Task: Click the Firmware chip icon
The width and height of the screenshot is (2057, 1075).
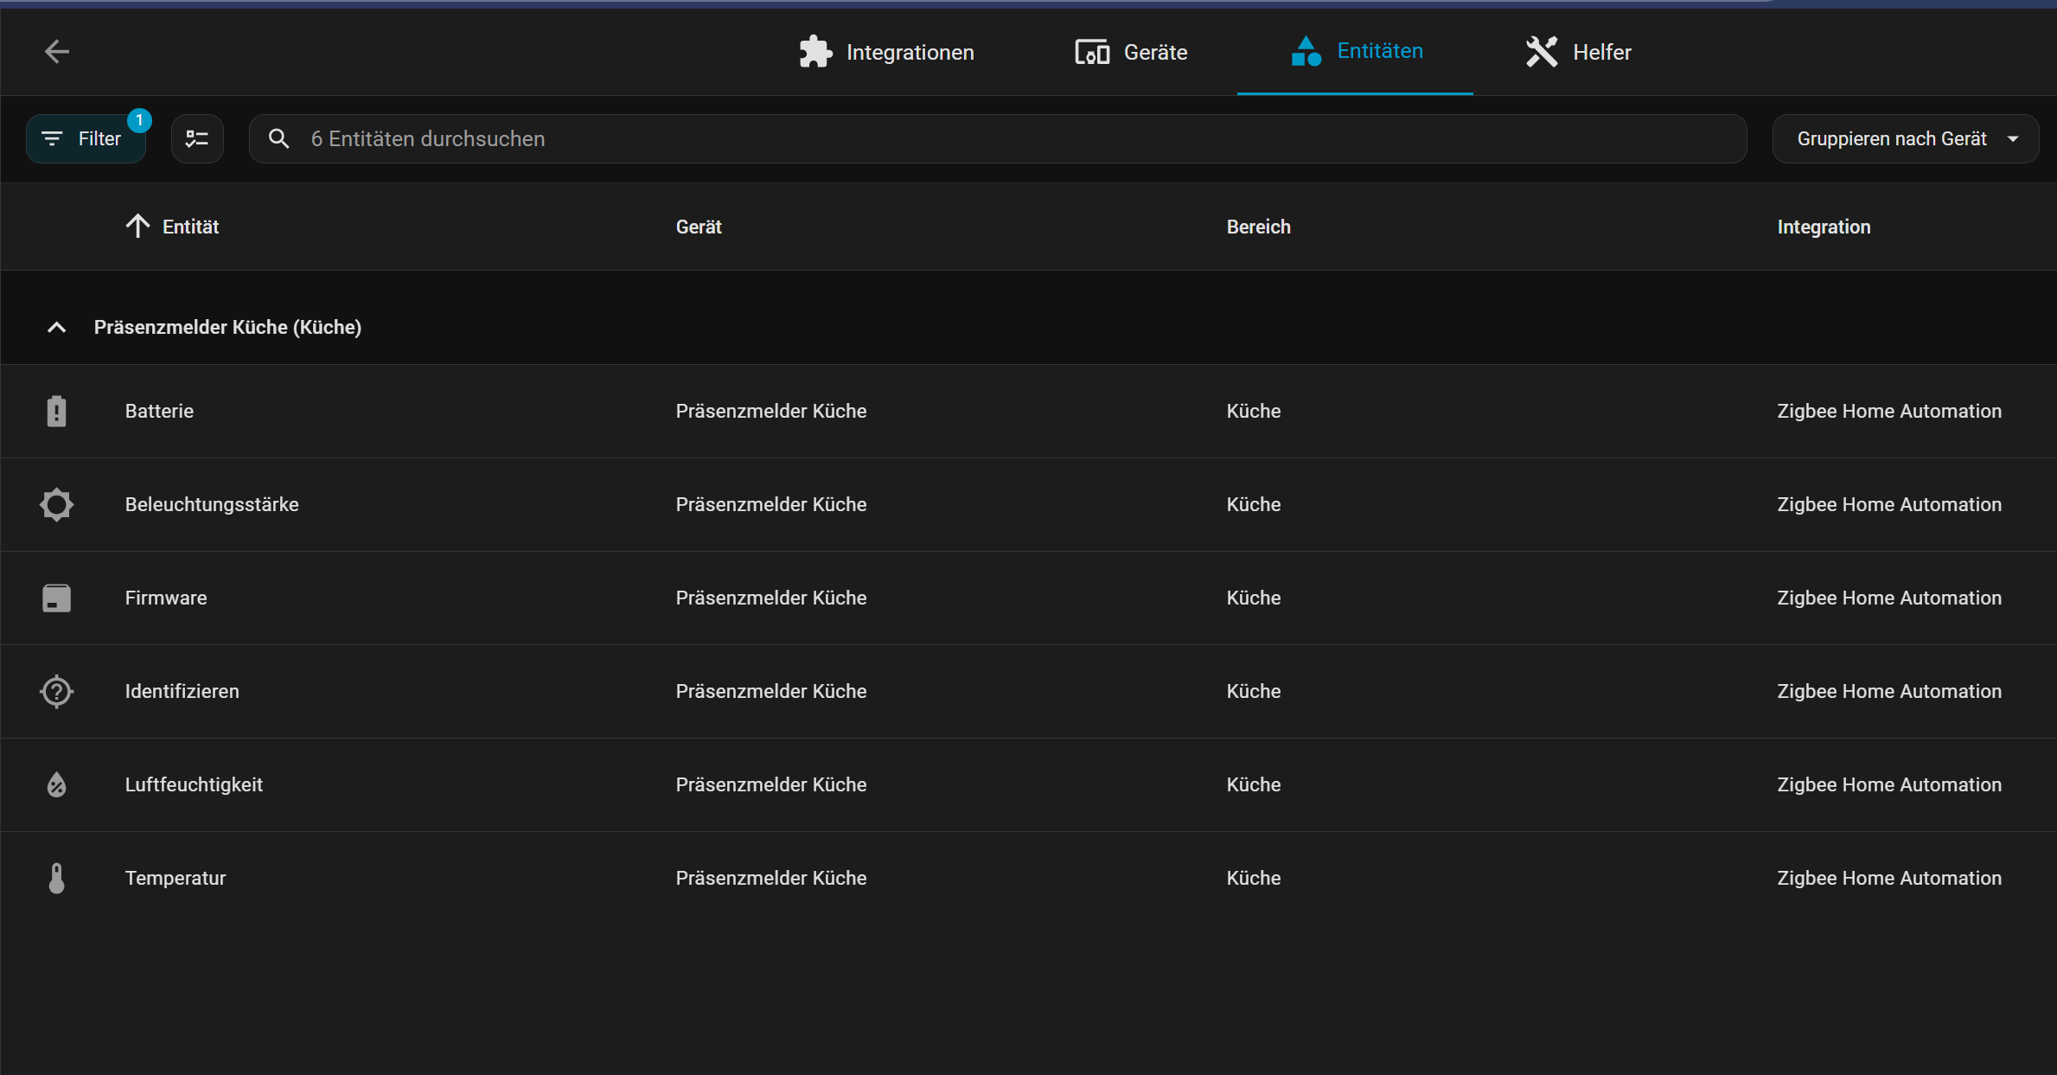Action: click(56, 598)
